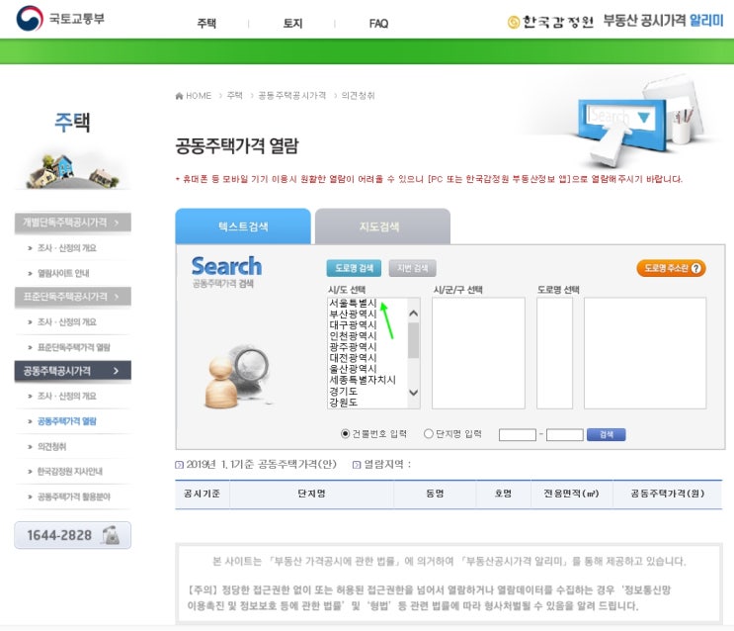Click 시/도 list scroll down arrow
734x631 pixels.
(x=413, y=393)
